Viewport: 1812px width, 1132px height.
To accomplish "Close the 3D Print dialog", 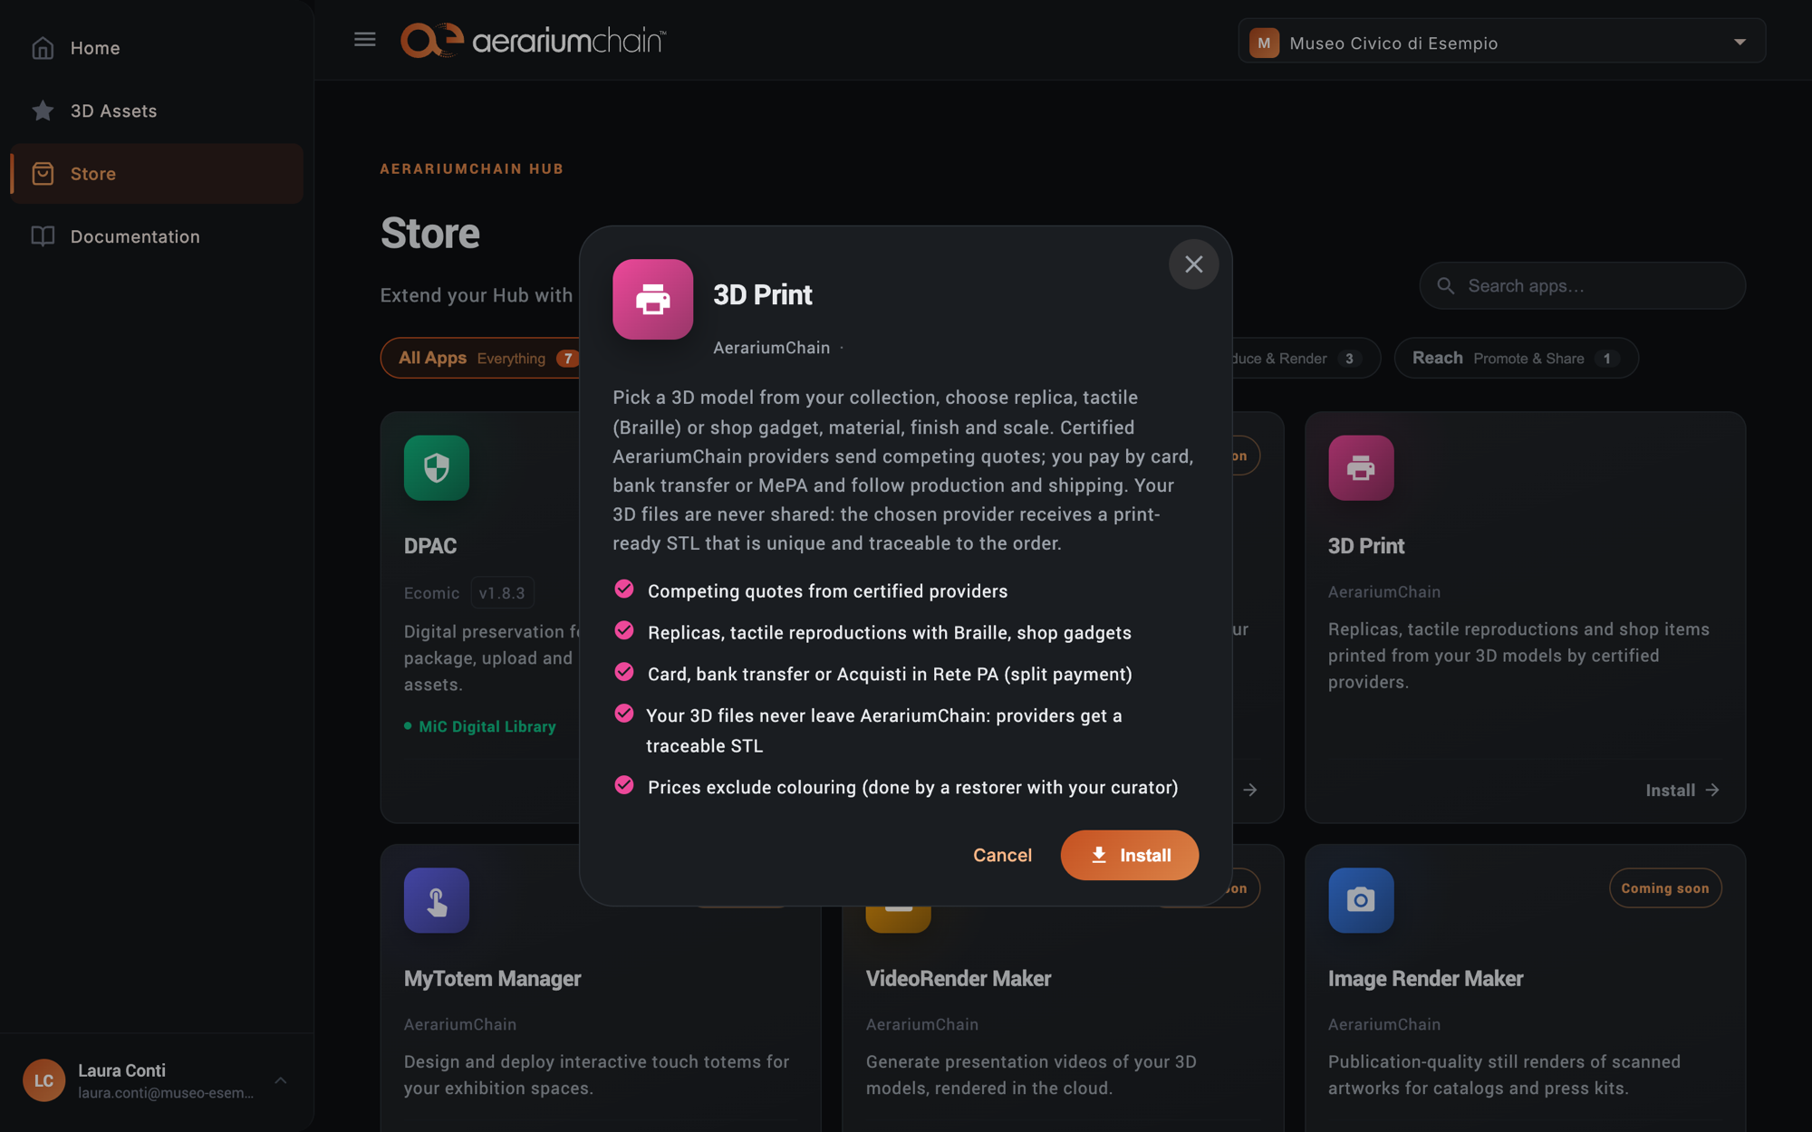I will [x=1193, y=264].
